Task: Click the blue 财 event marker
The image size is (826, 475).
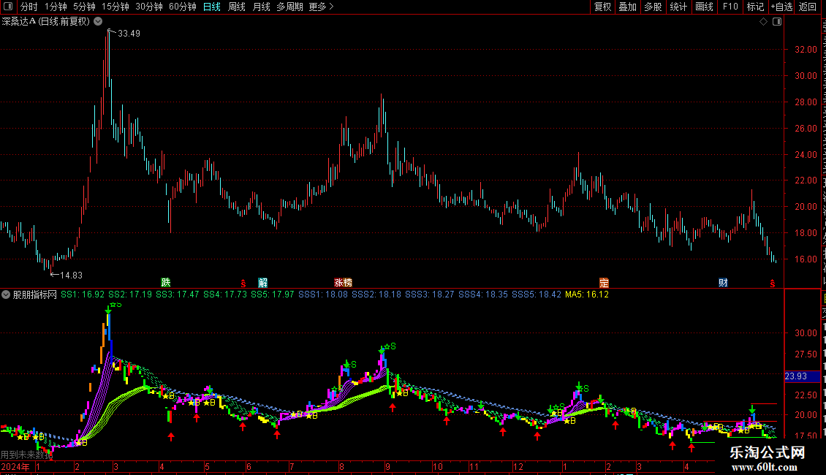Action: [x=723, y=283]
